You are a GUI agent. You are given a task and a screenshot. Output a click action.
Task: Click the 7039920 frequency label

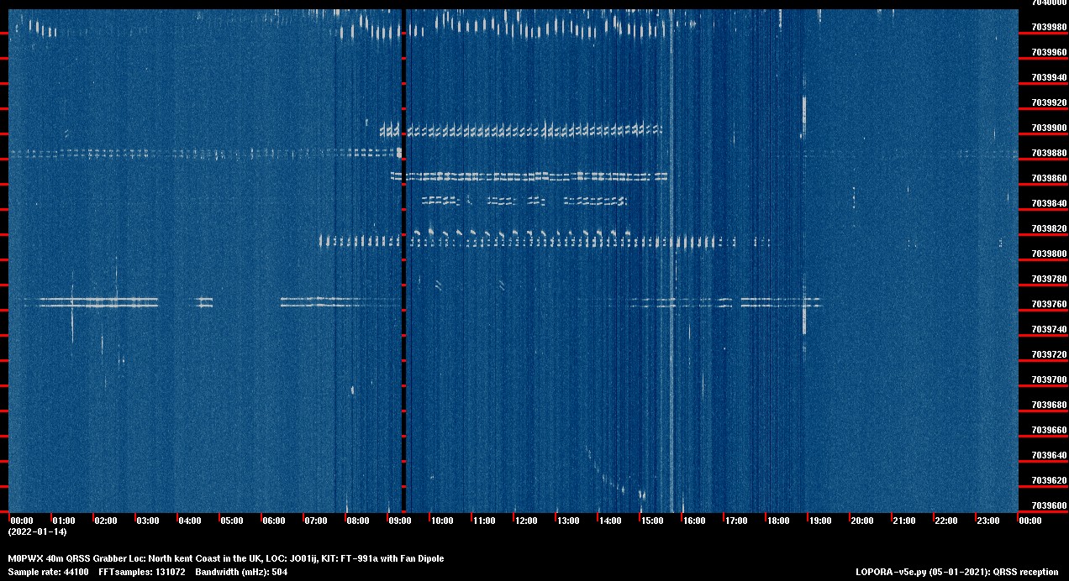click(x=1049, y=102)
